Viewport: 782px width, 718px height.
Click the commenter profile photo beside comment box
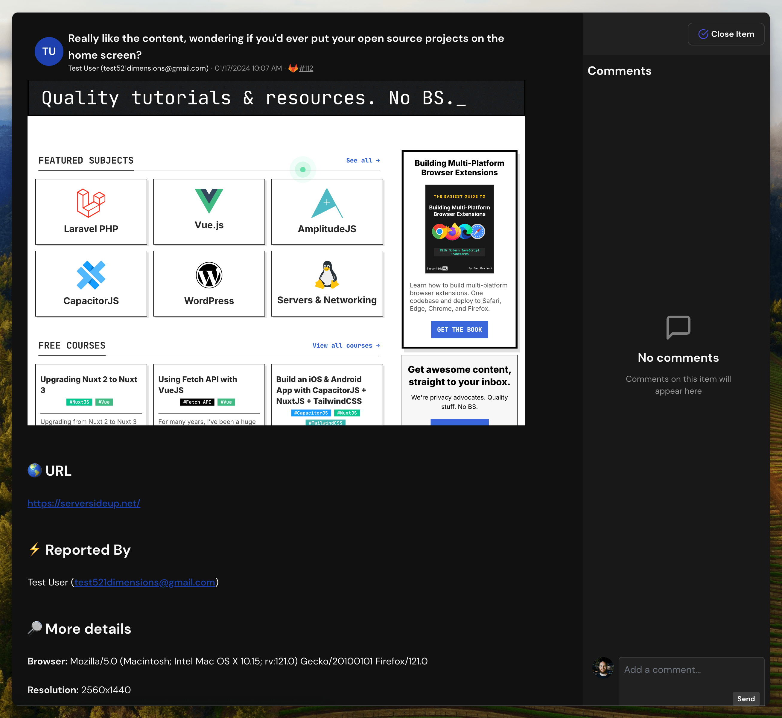(x=603, y=667)
